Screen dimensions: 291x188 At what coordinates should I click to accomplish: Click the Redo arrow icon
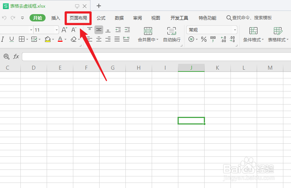coord(13,18)
